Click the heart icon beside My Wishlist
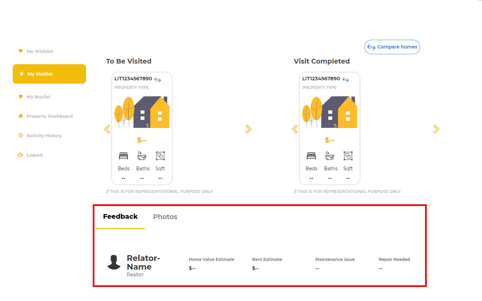This screenshot has width=482, height=301. pos(21,51)
